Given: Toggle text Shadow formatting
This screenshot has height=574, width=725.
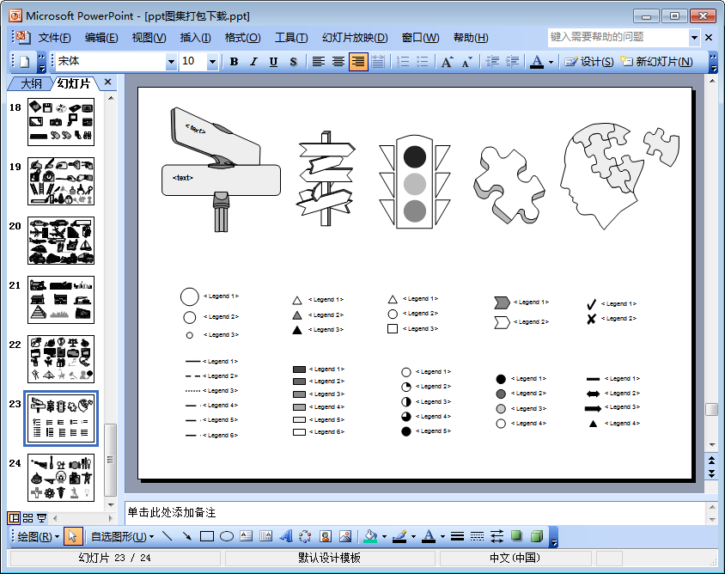Looking at the screenshot, I should coord(293,62).
